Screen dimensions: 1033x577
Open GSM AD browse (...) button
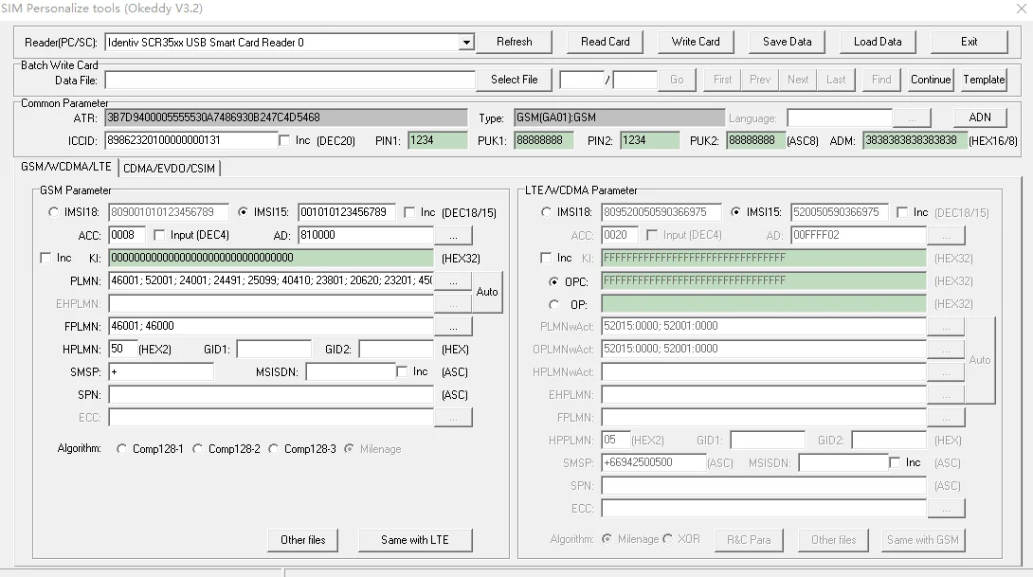coord(453,235)
